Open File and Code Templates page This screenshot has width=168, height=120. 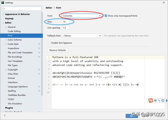pos(20,53)
